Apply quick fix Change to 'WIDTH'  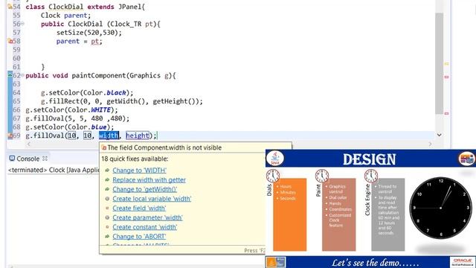point(139,170)
